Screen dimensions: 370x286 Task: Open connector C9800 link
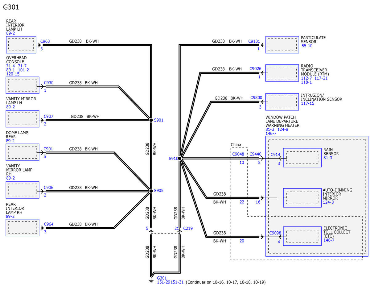click(257, 98)
